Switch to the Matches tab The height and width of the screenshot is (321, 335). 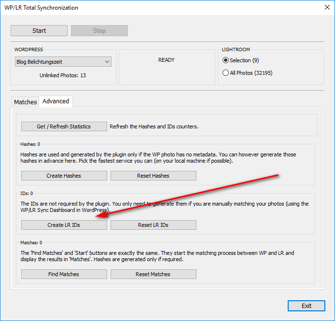tap(25, 102)
